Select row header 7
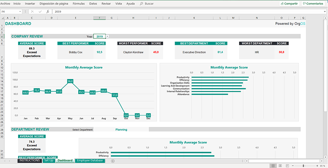This screenshot has height=168, width=328. [2, 52]
